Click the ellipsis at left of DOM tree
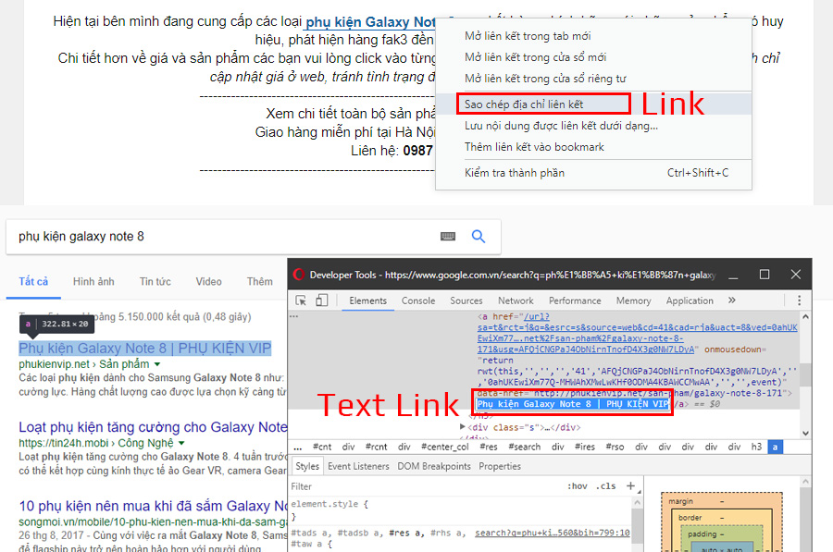 293,316
